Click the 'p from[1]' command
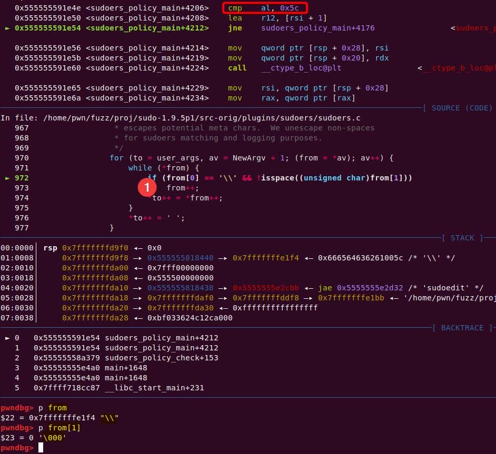Screen dimensions: 496x454 (59, 428)
